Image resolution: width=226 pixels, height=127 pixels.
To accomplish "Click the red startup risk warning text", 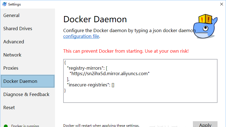I will pyautogui.click(x=126, y=51).
